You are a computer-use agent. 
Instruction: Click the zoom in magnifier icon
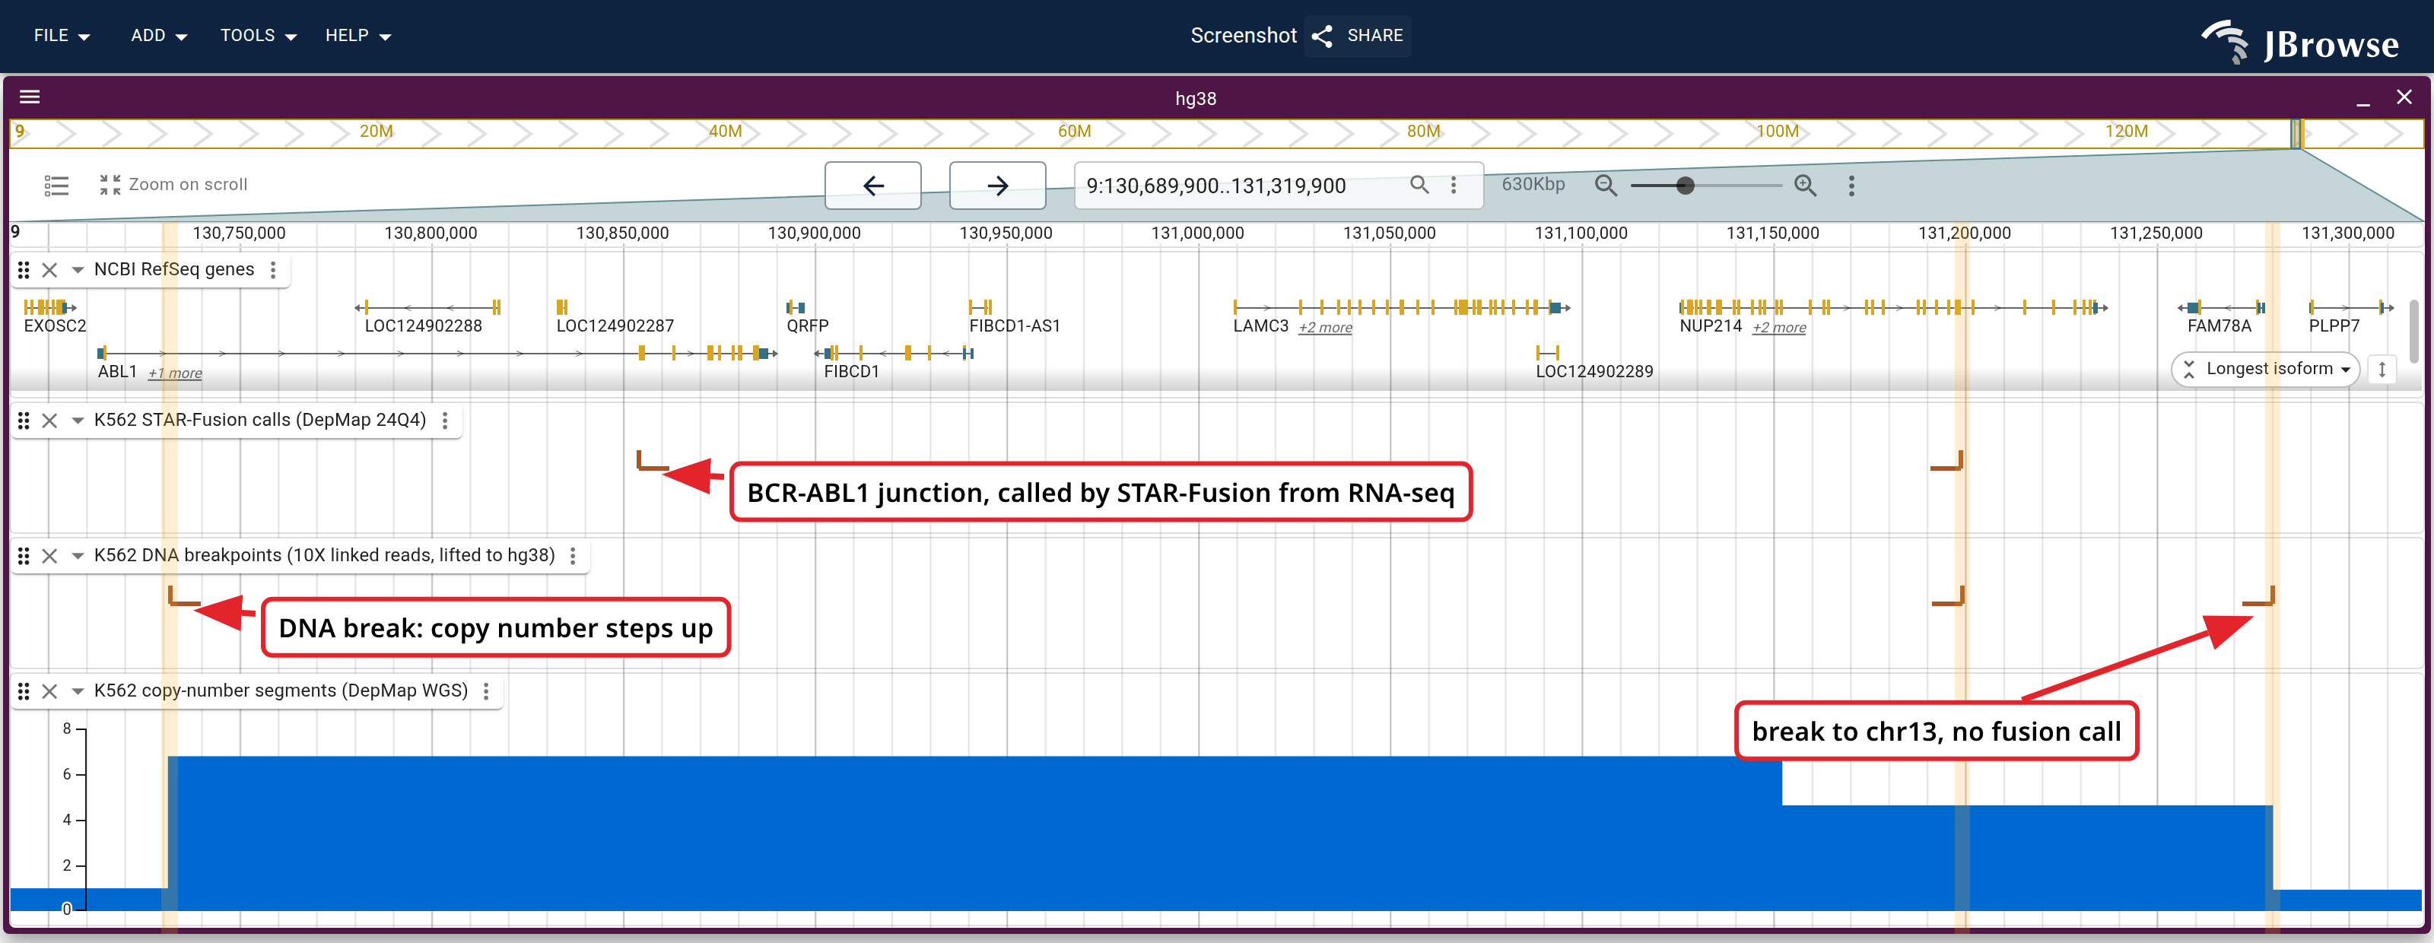[x=1805, y=186]
